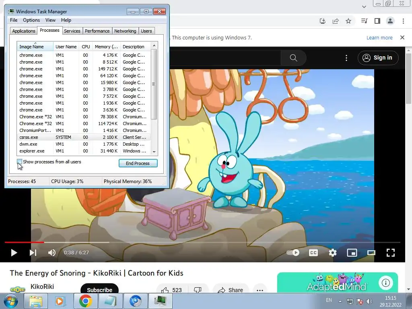This screenshot has height=309, width=412.
Task: Show hidden tray icons arrow
Action: click(340, 301)
